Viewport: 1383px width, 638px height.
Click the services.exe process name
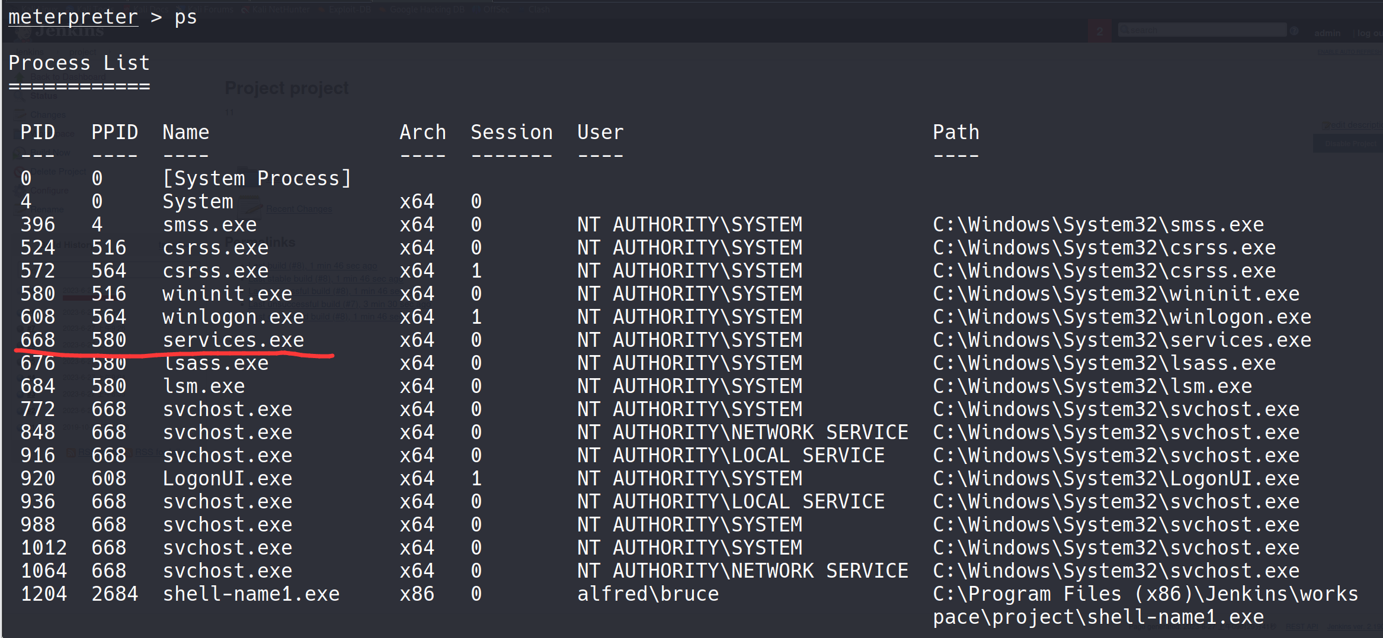coord(233,340)
